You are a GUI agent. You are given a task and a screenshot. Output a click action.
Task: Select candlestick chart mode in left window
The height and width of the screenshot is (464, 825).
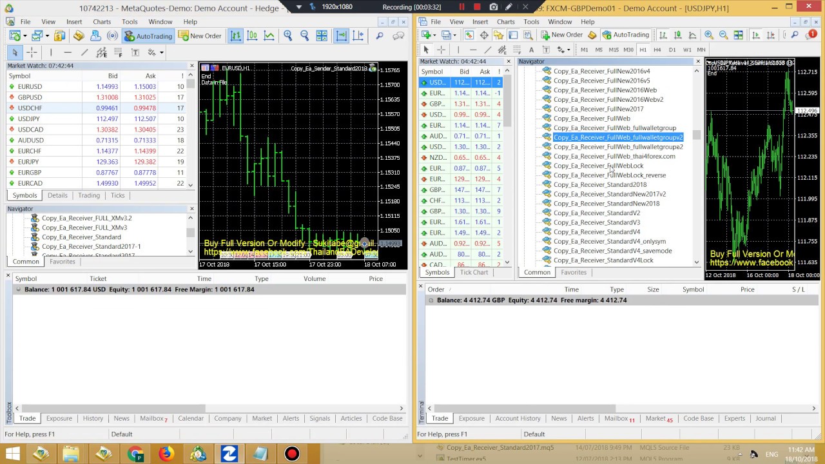click(252, 36)
